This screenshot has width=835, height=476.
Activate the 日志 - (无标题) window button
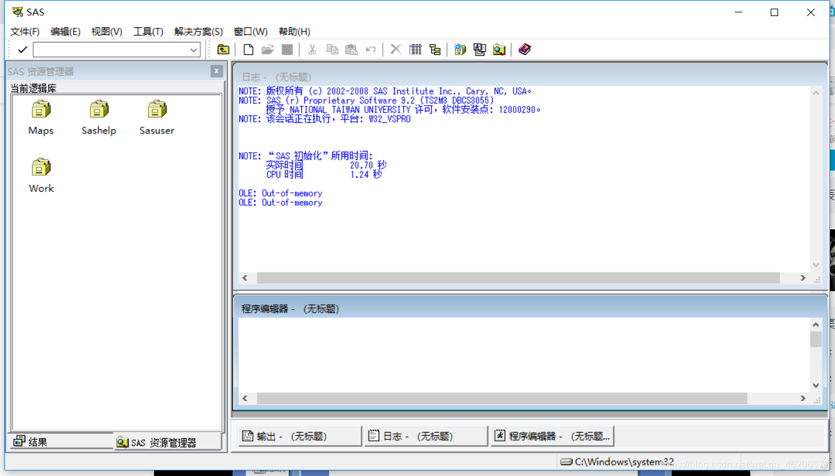(x=426, y=436)
